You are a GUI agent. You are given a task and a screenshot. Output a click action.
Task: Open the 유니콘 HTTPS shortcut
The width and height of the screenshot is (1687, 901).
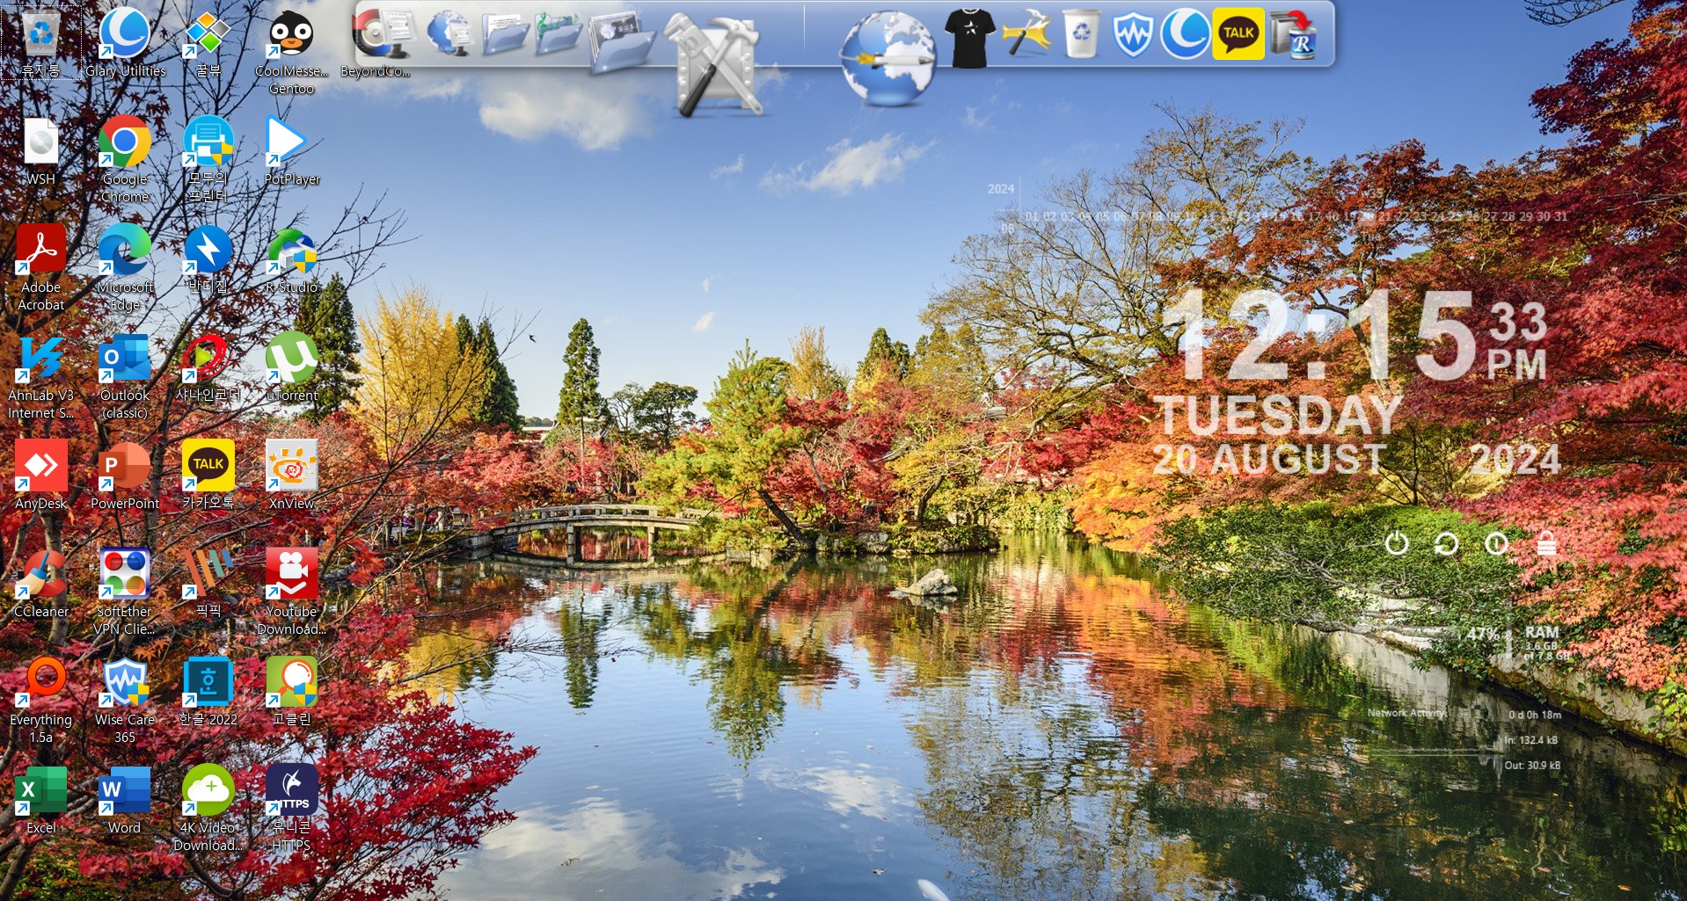click(x=291, y=807)
